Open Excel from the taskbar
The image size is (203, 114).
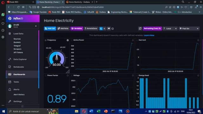point(99,111)
